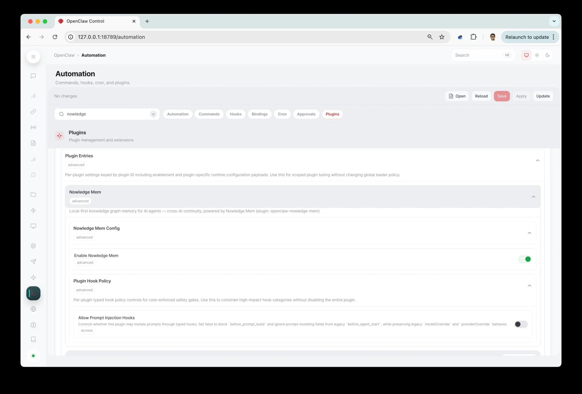The width and height of the screenshot is (582, 394).
Task: Toggle Enable Nowledge Mem off
Action: click(x=525, y=259)
